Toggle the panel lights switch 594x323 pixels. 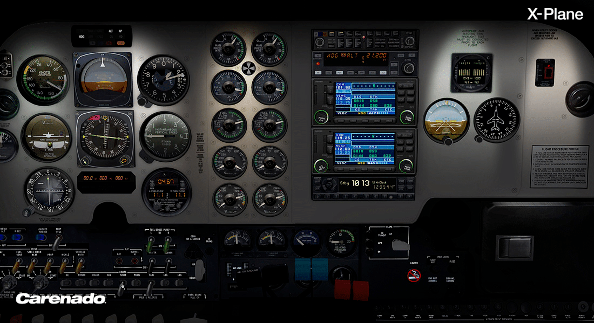point(136,283)
